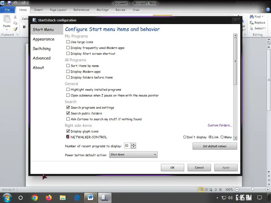Open the View ribbon tab
The width and height of the screenshot is (271, 203).
[x=136, y=10]
